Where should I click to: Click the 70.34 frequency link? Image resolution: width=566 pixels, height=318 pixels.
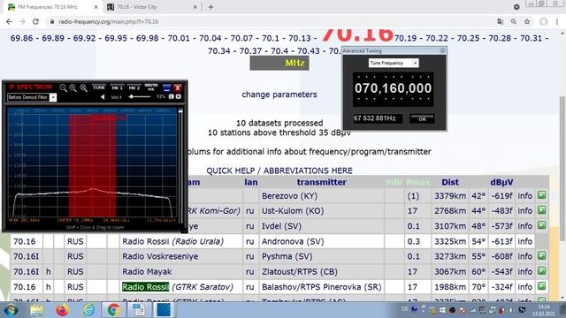pyautogui.click(x=219, y=51)
